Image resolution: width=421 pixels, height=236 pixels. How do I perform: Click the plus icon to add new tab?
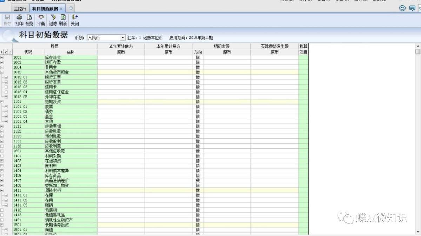[x=70, y=8]
